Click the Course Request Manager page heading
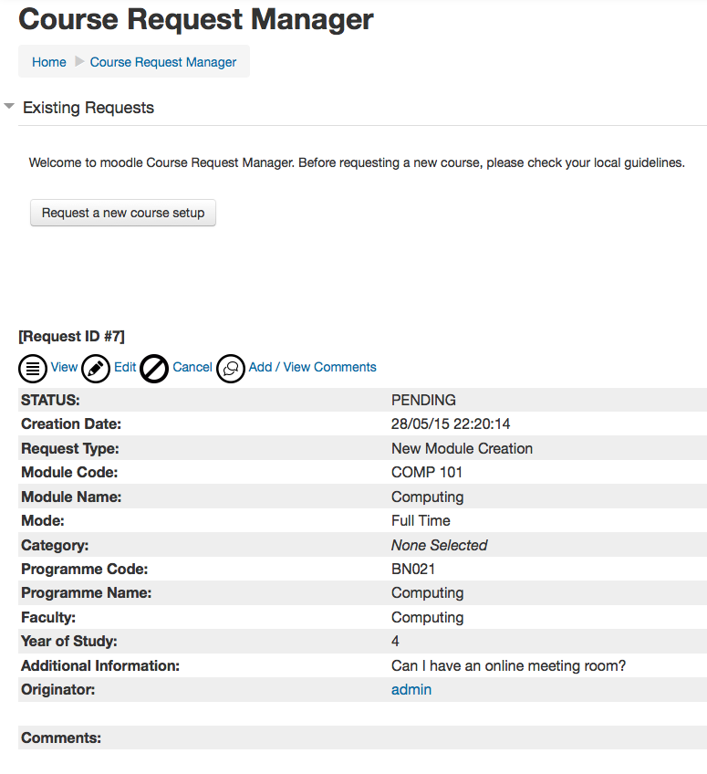 pos(196,20)
